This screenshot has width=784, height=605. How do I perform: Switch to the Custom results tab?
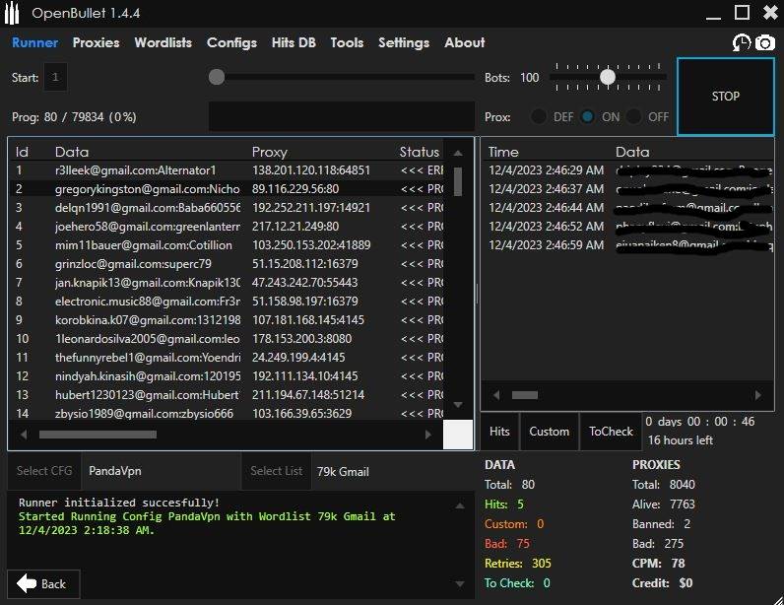(549, 432)
